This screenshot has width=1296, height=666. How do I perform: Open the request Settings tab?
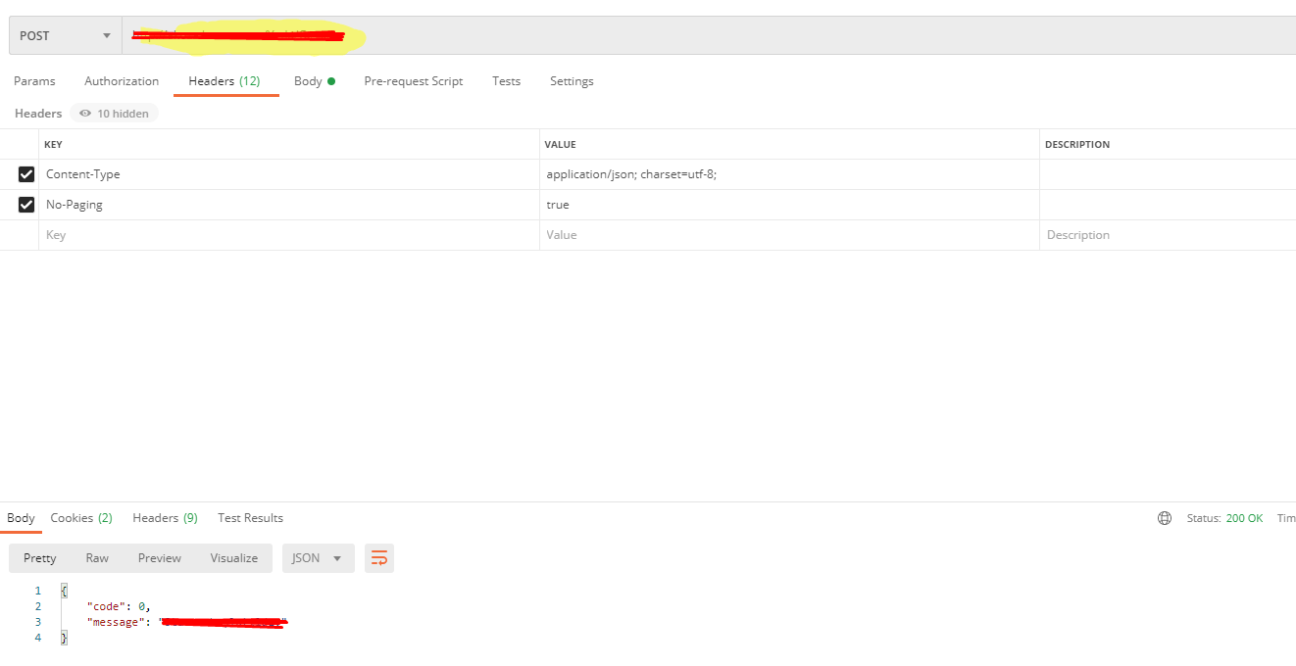572,81
